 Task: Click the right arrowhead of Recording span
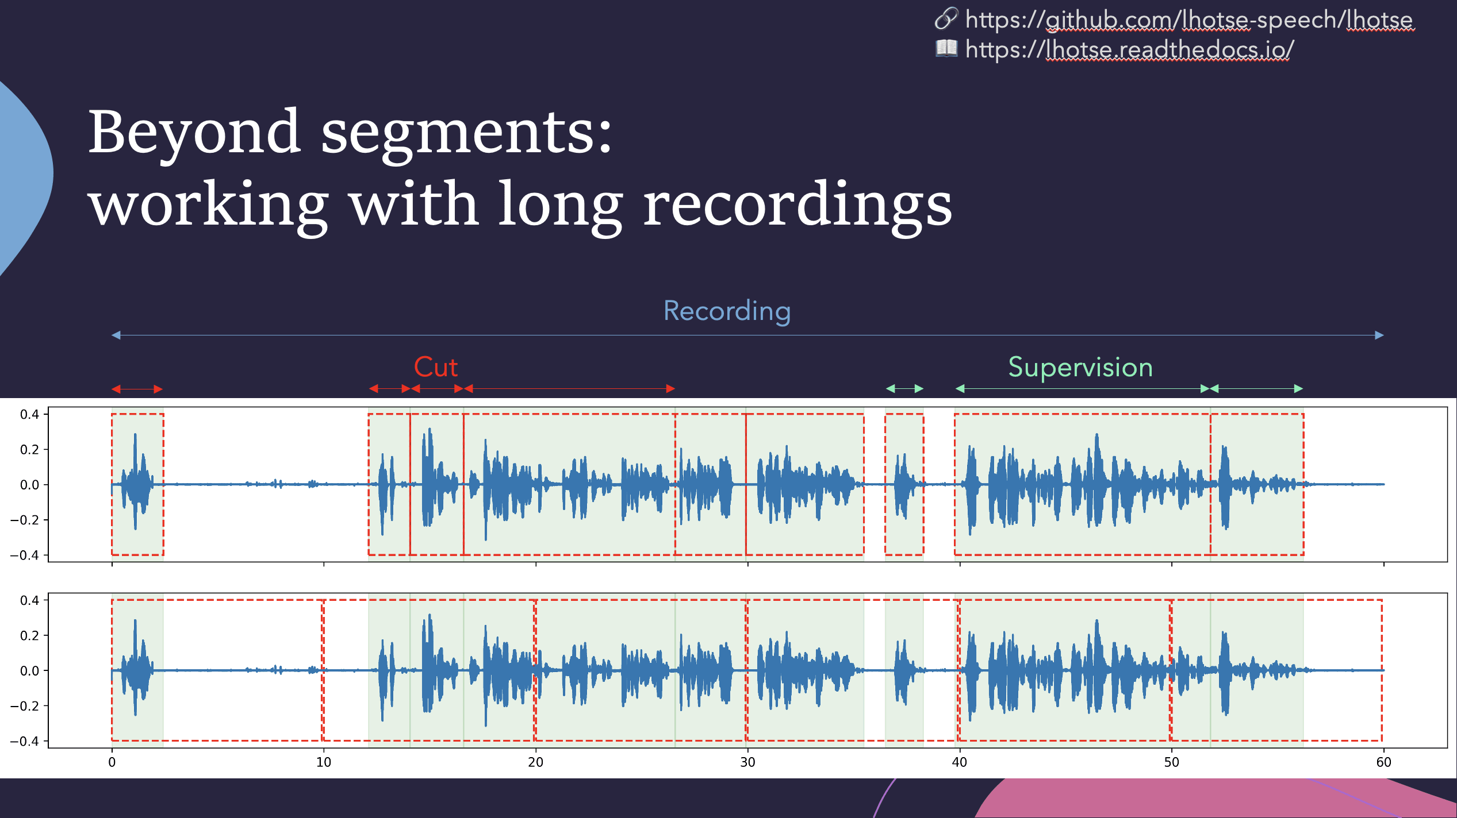point(1379,335)
